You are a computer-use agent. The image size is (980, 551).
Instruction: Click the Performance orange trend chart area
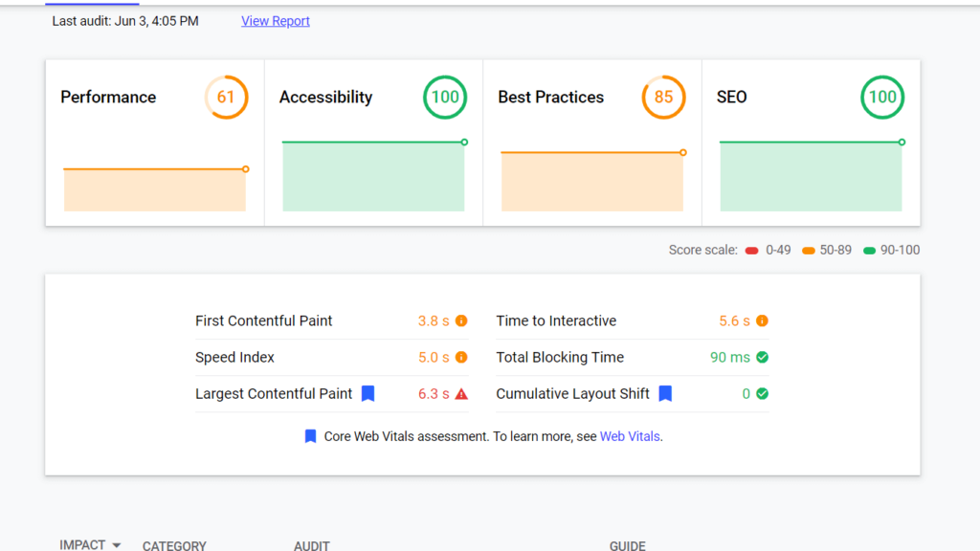tap(154, 190)
